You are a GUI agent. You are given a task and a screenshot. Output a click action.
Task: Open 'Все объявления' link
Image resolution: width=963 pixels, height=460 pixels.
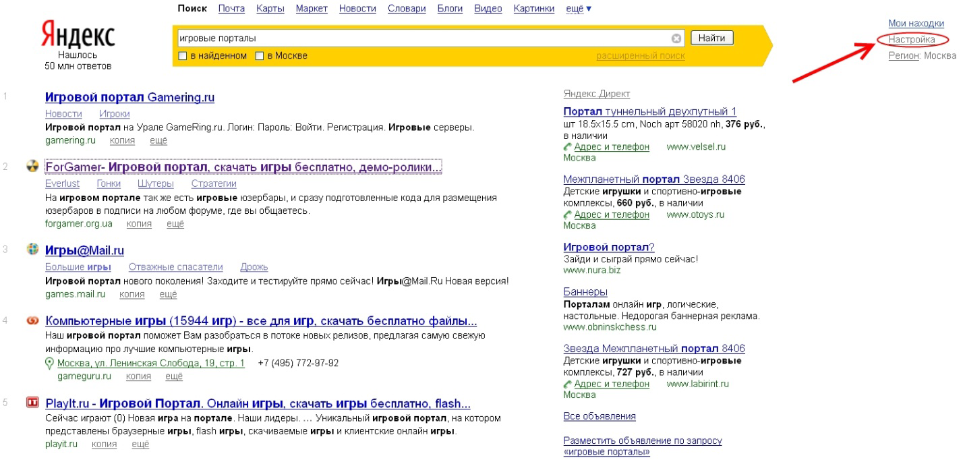click(x=600, y=416)
